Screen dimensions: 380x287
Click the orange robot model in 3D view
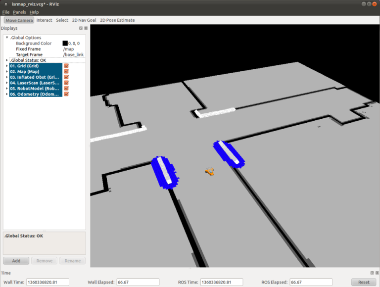[x=210, y=171]
